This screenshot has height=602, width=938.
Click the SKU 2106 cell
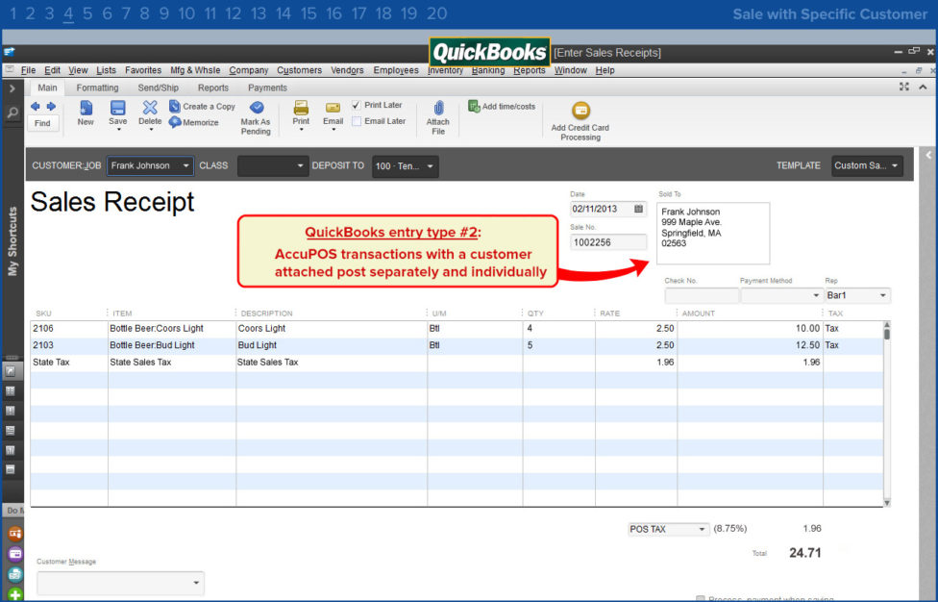[69, 329]
